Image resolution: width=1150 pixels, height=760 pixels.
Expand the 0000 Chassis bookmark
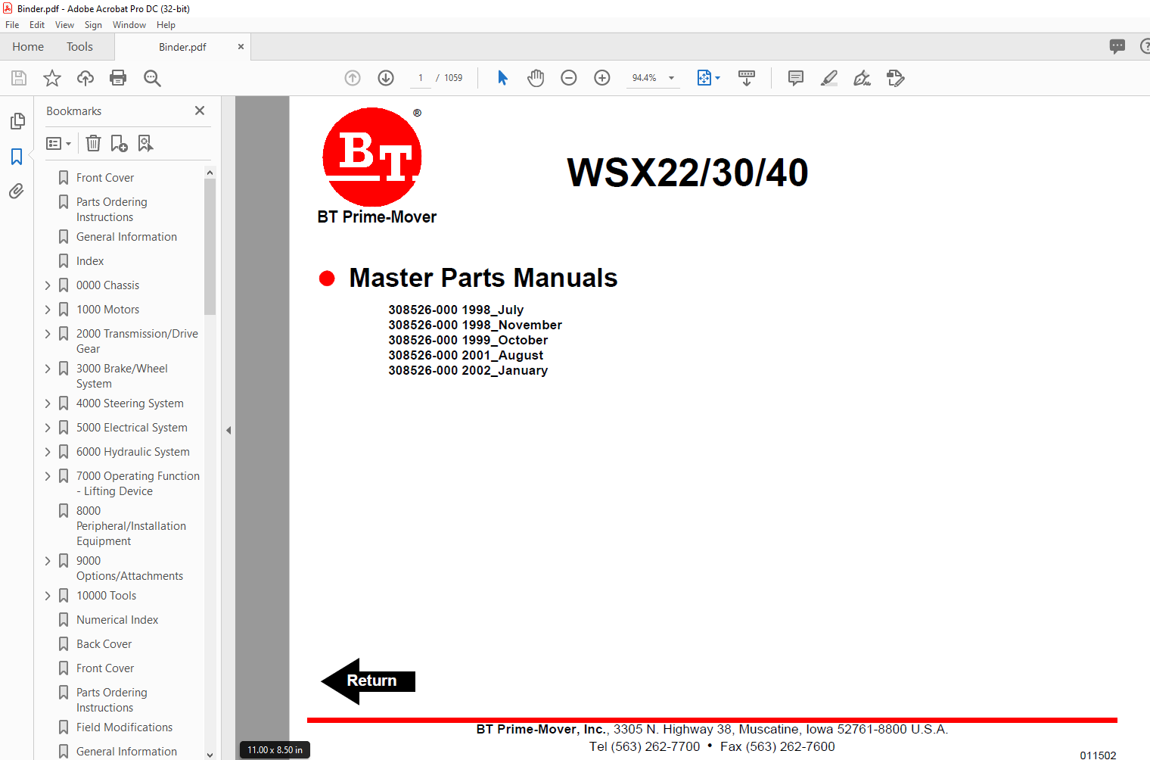(x=48, y=285)
